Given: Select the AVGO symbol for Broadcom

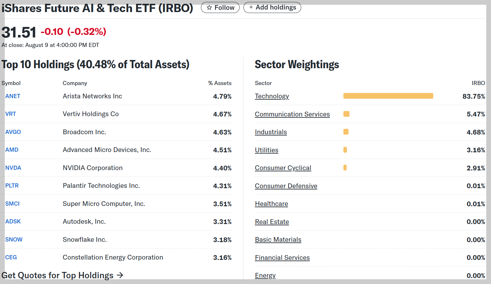Looking at the screenshot, I should [13, 132].
